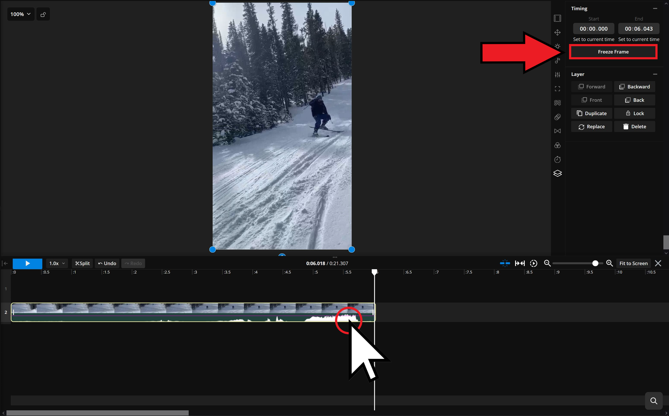The image size is (669, 416).
Task: Open the 100% zoom level dropdown
Action: pos(21,14)
